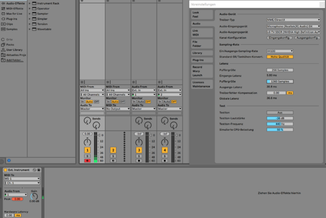
Task: Expand Operator folder
Action: coord(29,9)
